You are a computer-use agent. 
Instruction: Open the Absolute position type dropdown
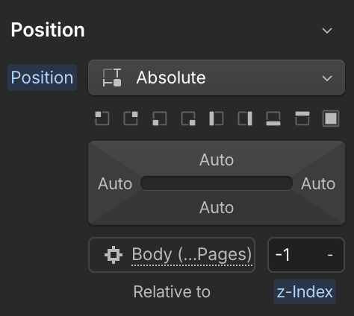tap(217, 78)
